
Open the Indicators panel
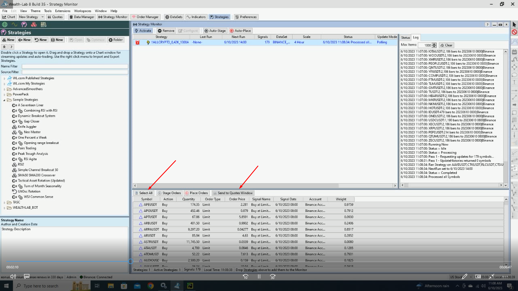click(196, 17)
